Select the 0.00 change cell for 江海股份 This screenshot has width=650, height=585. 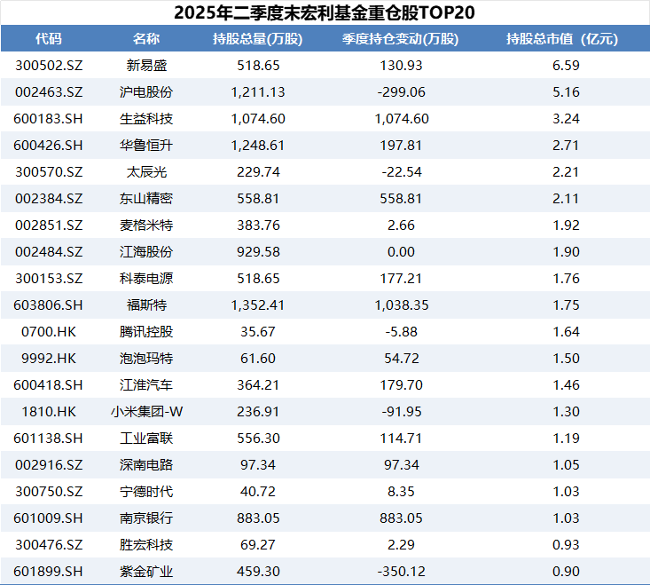pyautogui.click(x=400, y=251)
